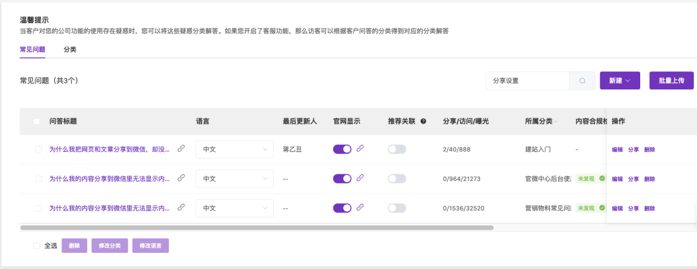Check the 全选 checkbox
The width and height of the screenshot is (697, 269).
click(36, 245)
